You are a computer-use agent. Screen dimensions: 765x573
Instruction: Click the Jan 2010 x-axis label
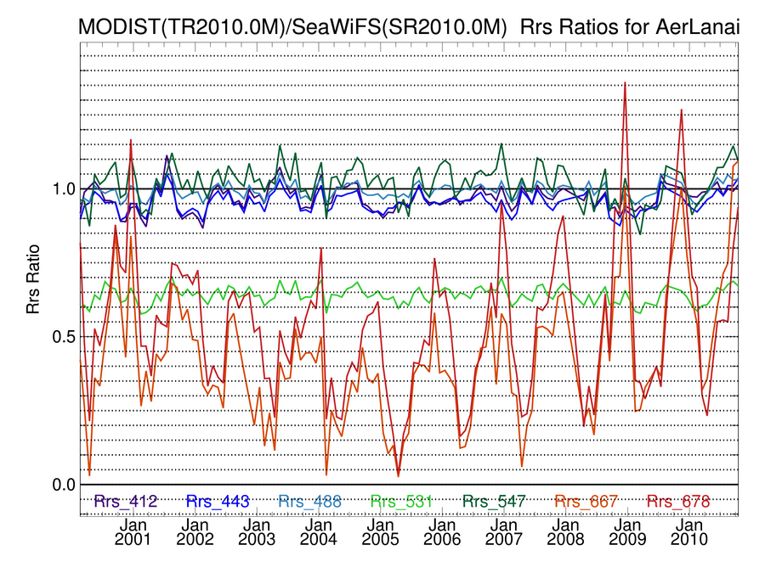pyautogui.click(x=688, y=532)
